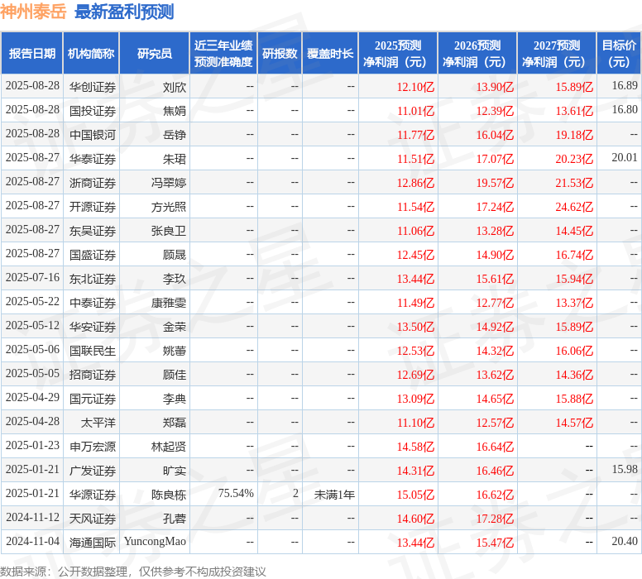Click the 浙商证券 institution cell
This screenshot has height=579, width=642.
(x=93, y=183)
